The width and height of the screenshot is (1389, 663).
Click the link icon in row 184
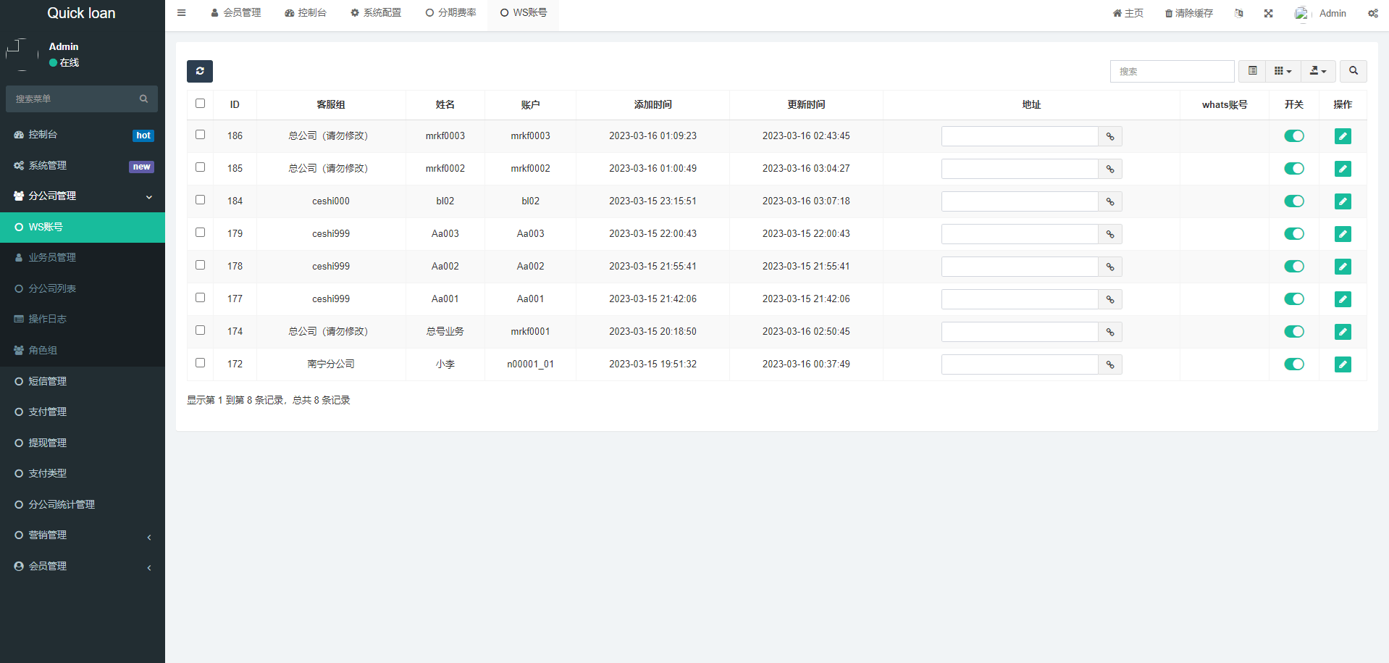pos(1109,201)
